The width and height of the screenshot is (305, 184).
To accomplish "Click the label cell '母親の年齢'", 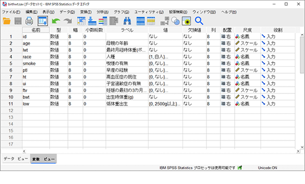I will point(127,43).
